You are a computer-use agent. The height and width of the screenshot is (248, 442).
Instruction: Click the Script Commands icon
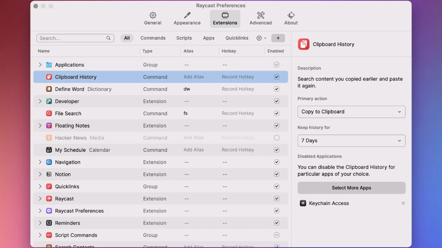tap(49, 235)
